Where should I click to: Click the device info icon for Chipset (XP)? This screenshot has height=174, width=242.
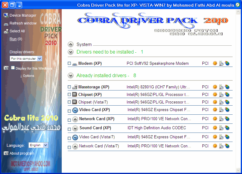[221, 94]
